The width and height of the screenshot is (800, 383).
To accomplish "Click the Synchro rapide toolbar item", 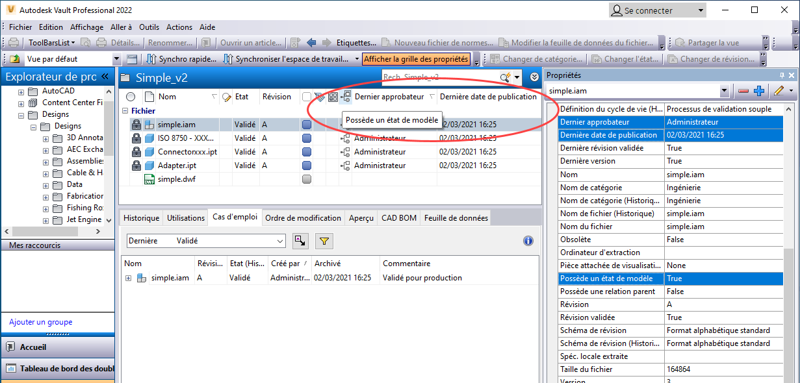I will tap(180, 59).
